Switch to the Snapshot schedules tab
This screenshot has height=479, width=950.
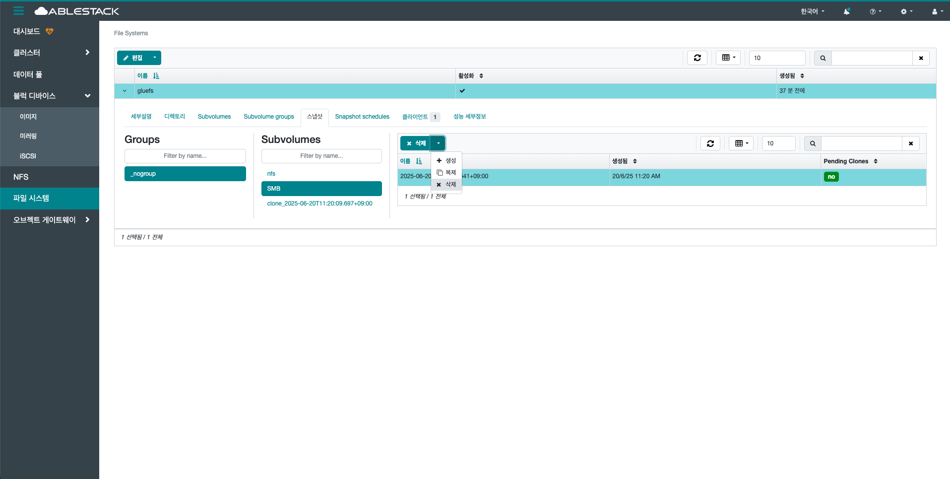click(362, 117)
